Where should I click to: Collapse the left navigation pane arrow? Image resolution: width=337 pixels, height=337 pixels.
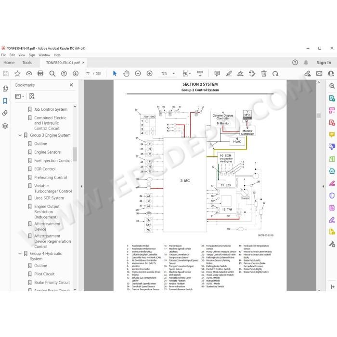pyautogui.click(x=81, y=186)
